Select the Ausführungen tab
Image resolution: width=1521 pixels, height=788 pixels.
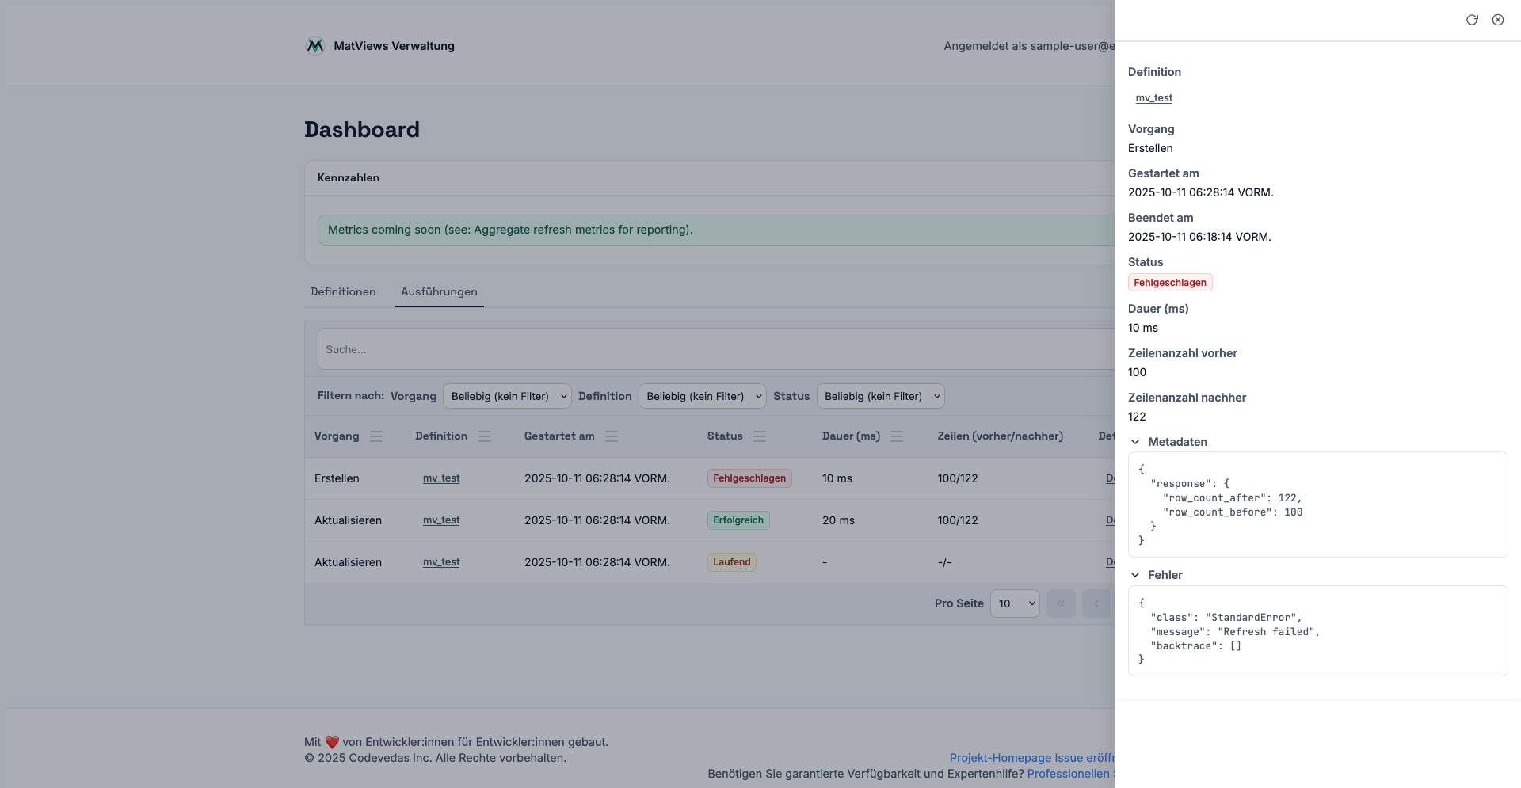pyautogui.click(x=439, y=292)
